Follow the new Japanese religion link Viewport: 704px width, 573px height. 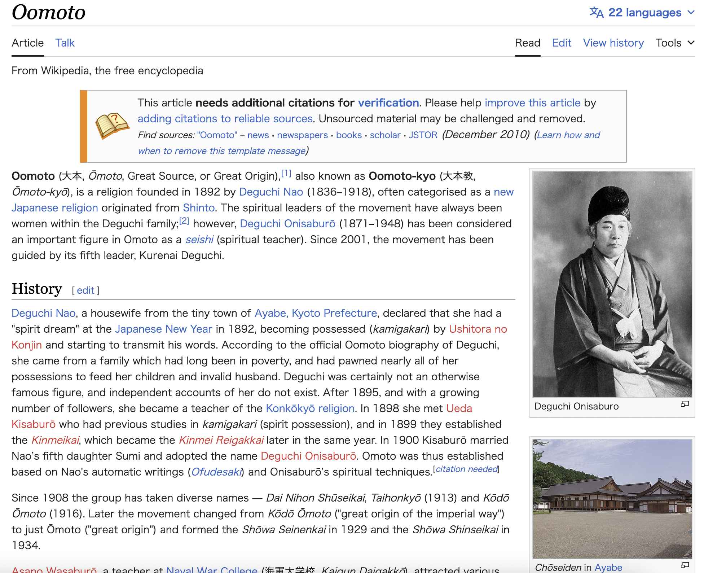[263, 200]
